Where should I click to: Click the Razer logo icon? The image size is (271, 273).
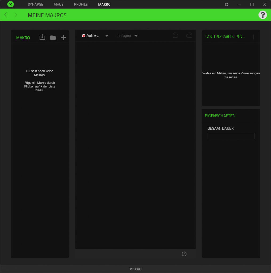(11, 4)
